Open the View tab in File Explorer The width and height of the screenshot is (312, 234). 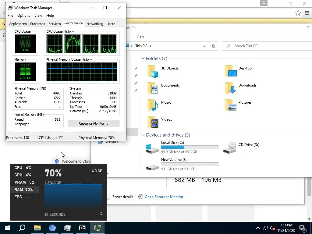point(140,36)
